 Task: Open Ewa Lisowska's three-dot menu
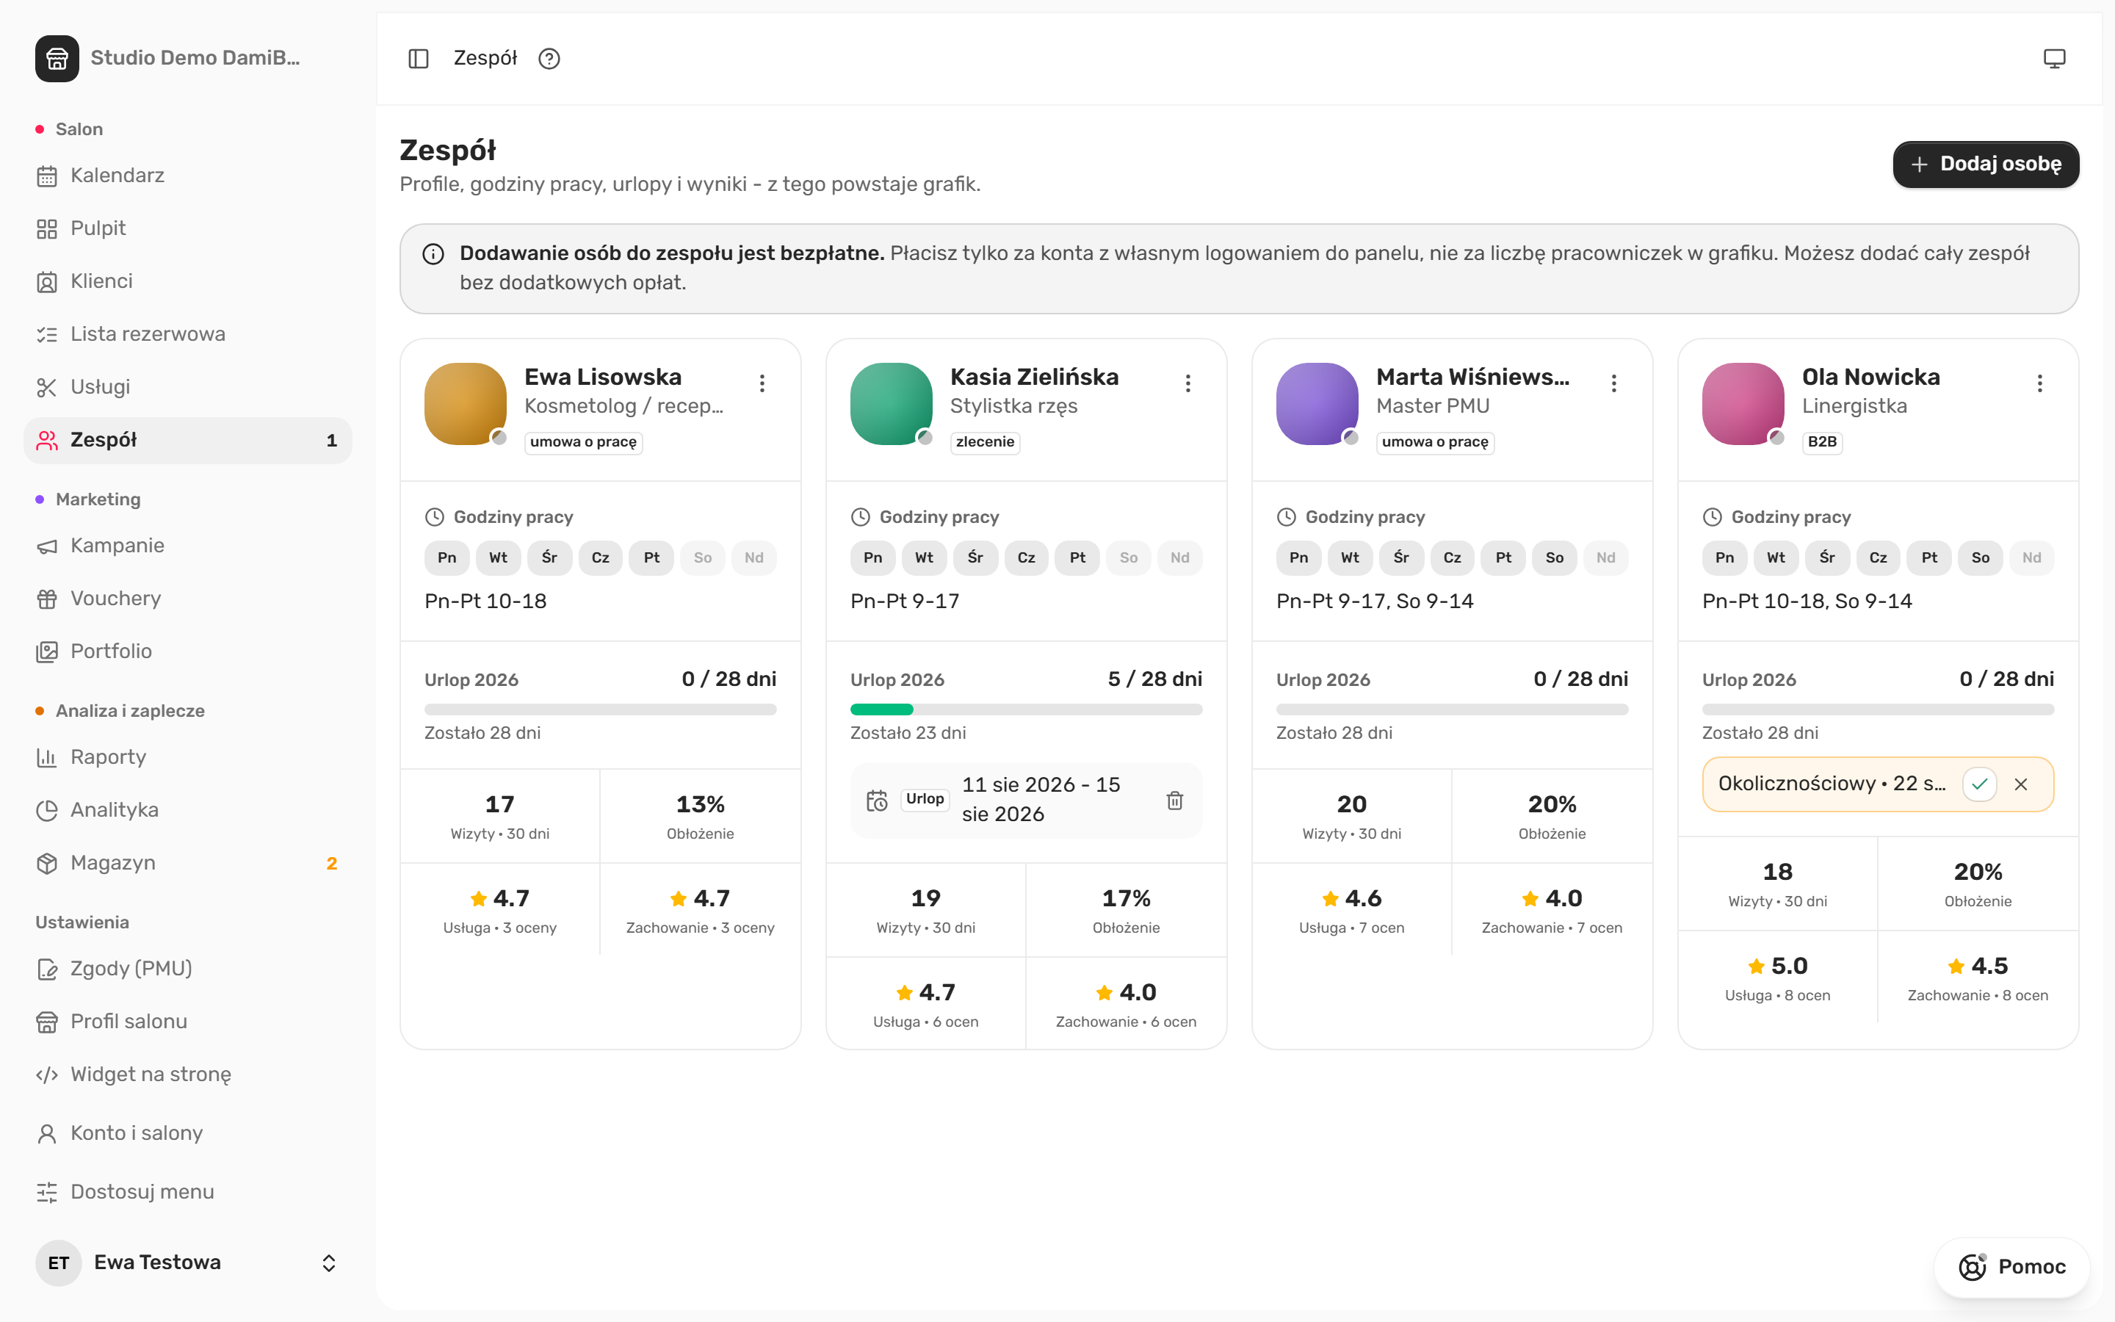click(x=762, y=383)
